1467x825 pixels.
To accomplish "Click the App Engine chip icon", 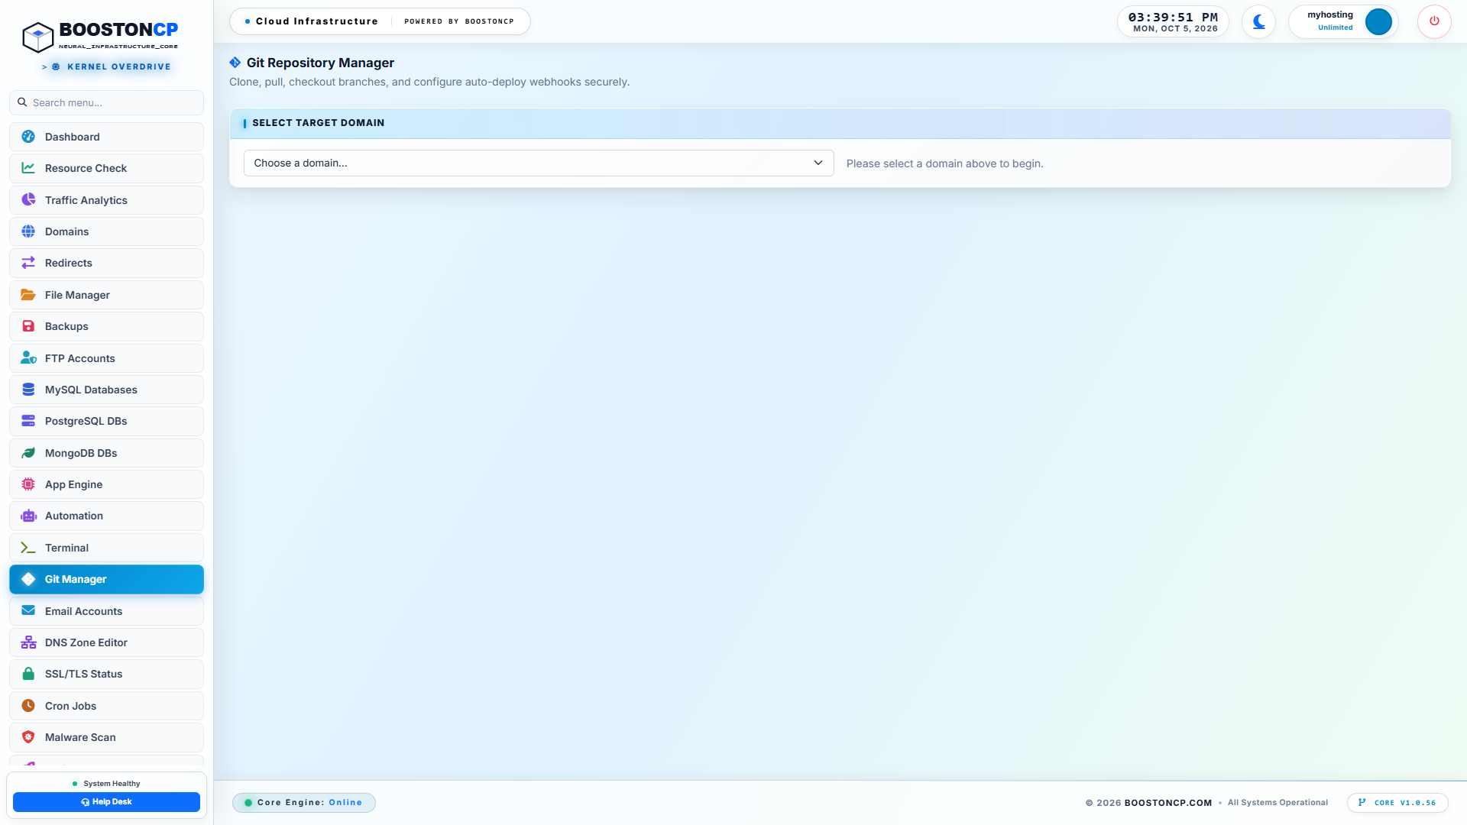I will coord(28,484).
